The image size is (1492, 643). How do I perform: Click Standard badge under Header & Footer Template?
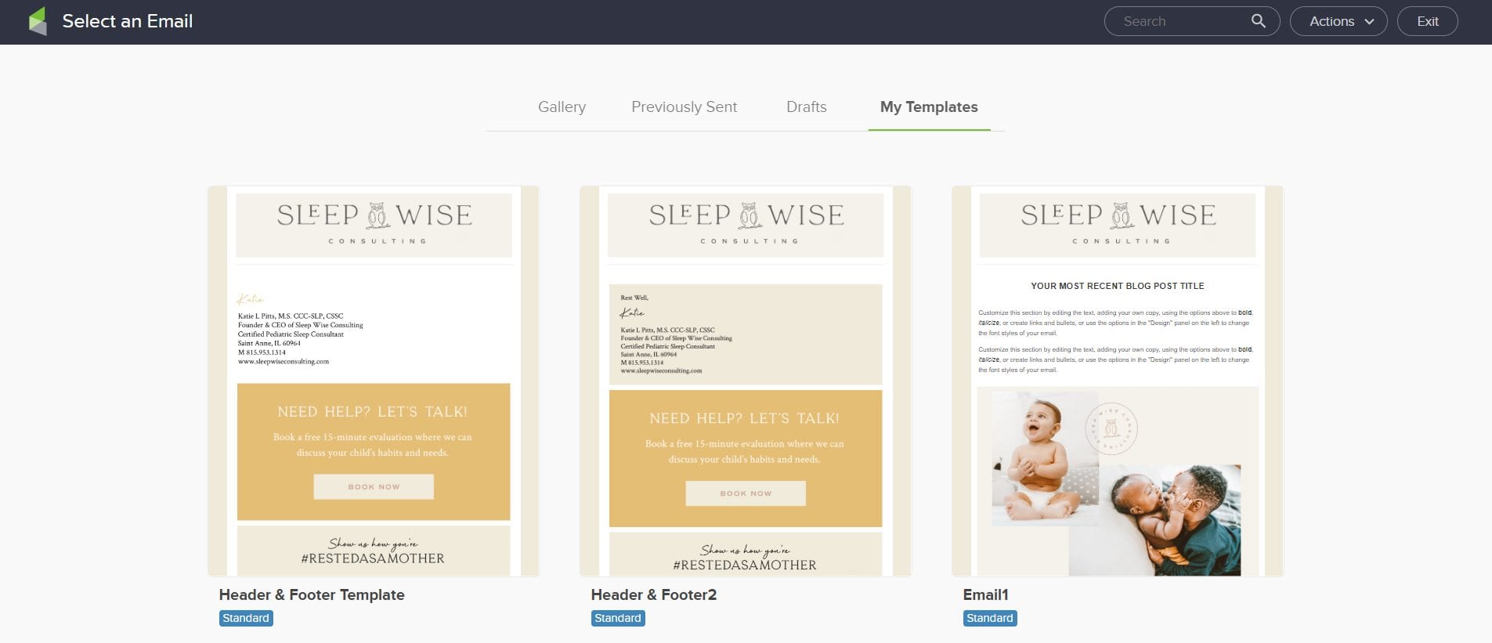246,618
